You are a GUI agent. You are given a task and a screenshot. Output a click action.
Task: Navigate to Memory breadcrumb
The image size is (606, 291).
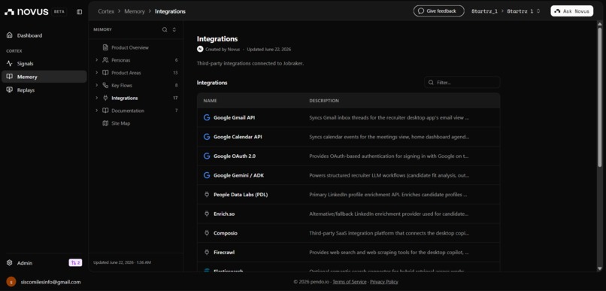[x=135, y=11]
